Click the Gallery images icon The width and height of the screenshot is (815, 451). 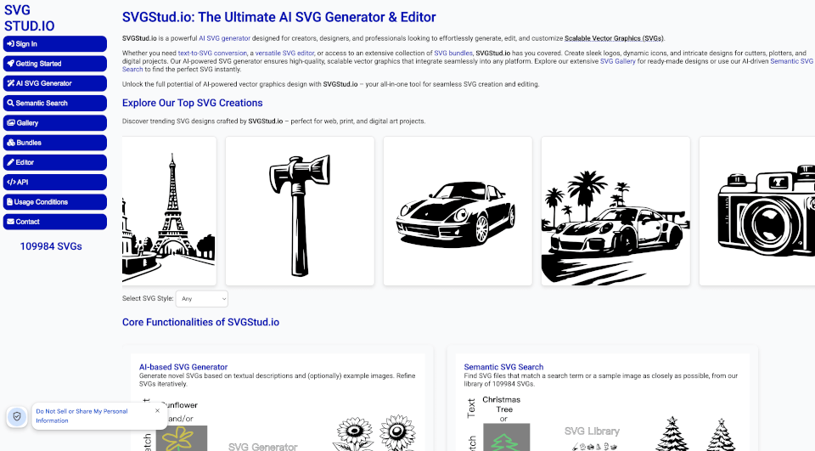pos(11,123)
